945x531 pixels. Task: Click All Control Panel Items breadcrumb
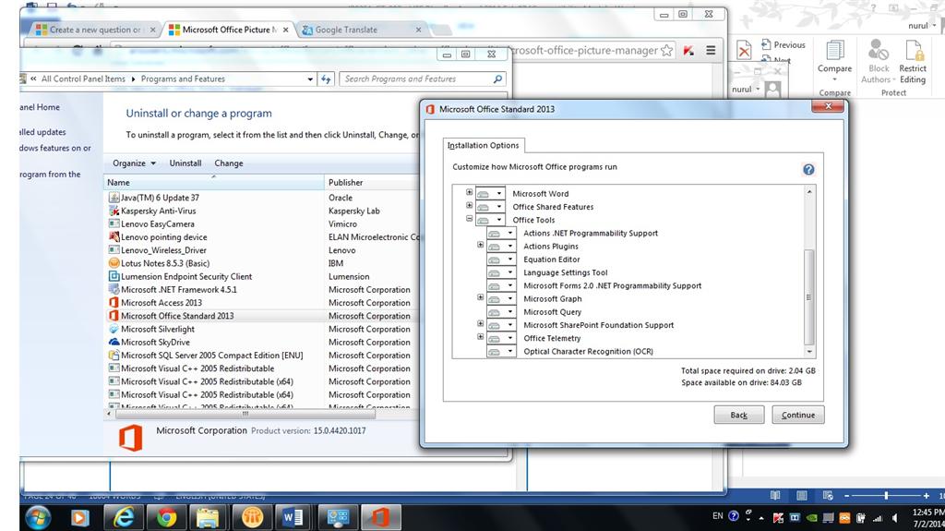(x=83, y=79)
